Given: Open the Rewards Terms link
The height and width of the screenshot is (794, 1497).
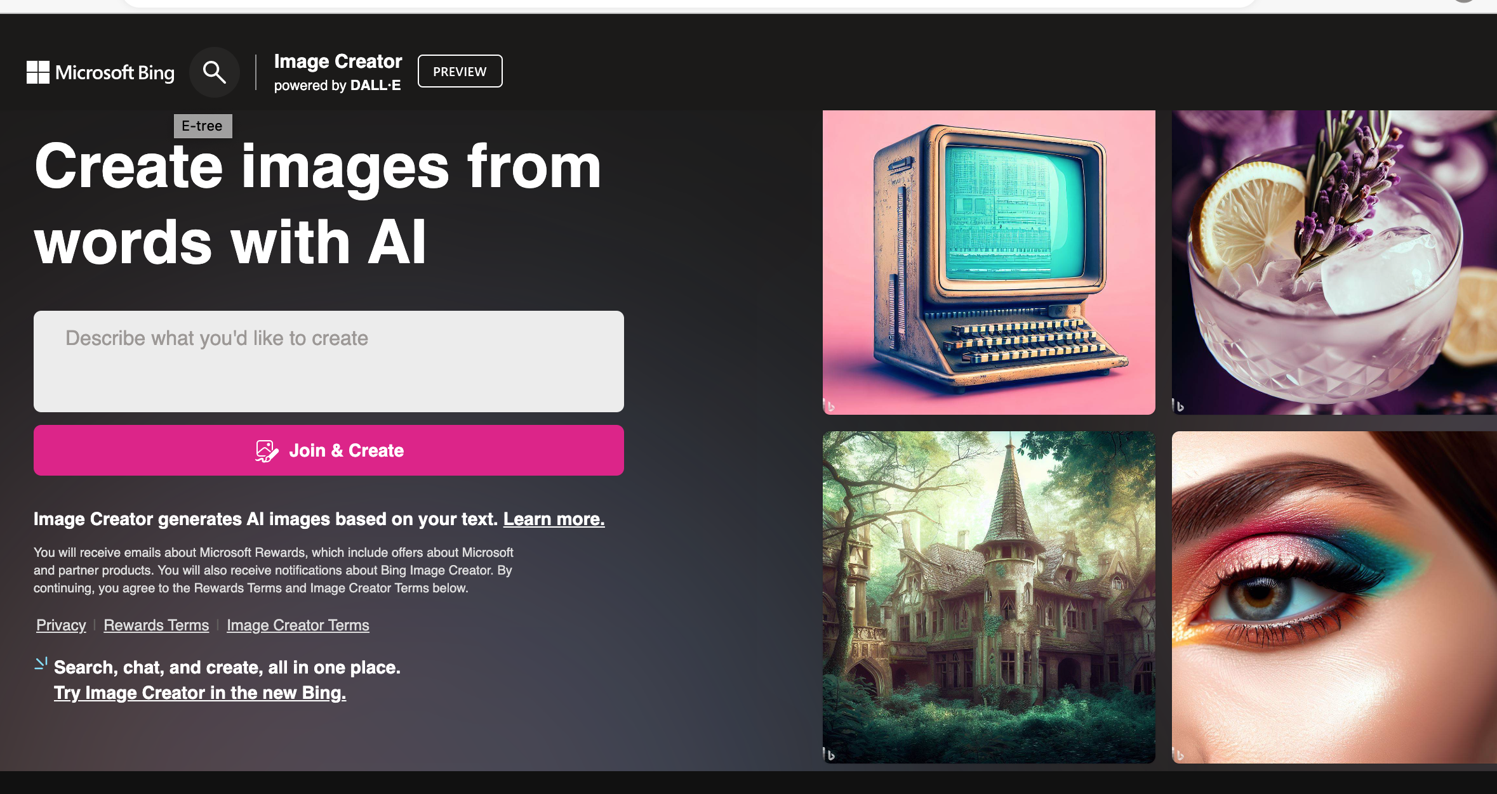Looking at the screenshot, I should pos(156,625).
